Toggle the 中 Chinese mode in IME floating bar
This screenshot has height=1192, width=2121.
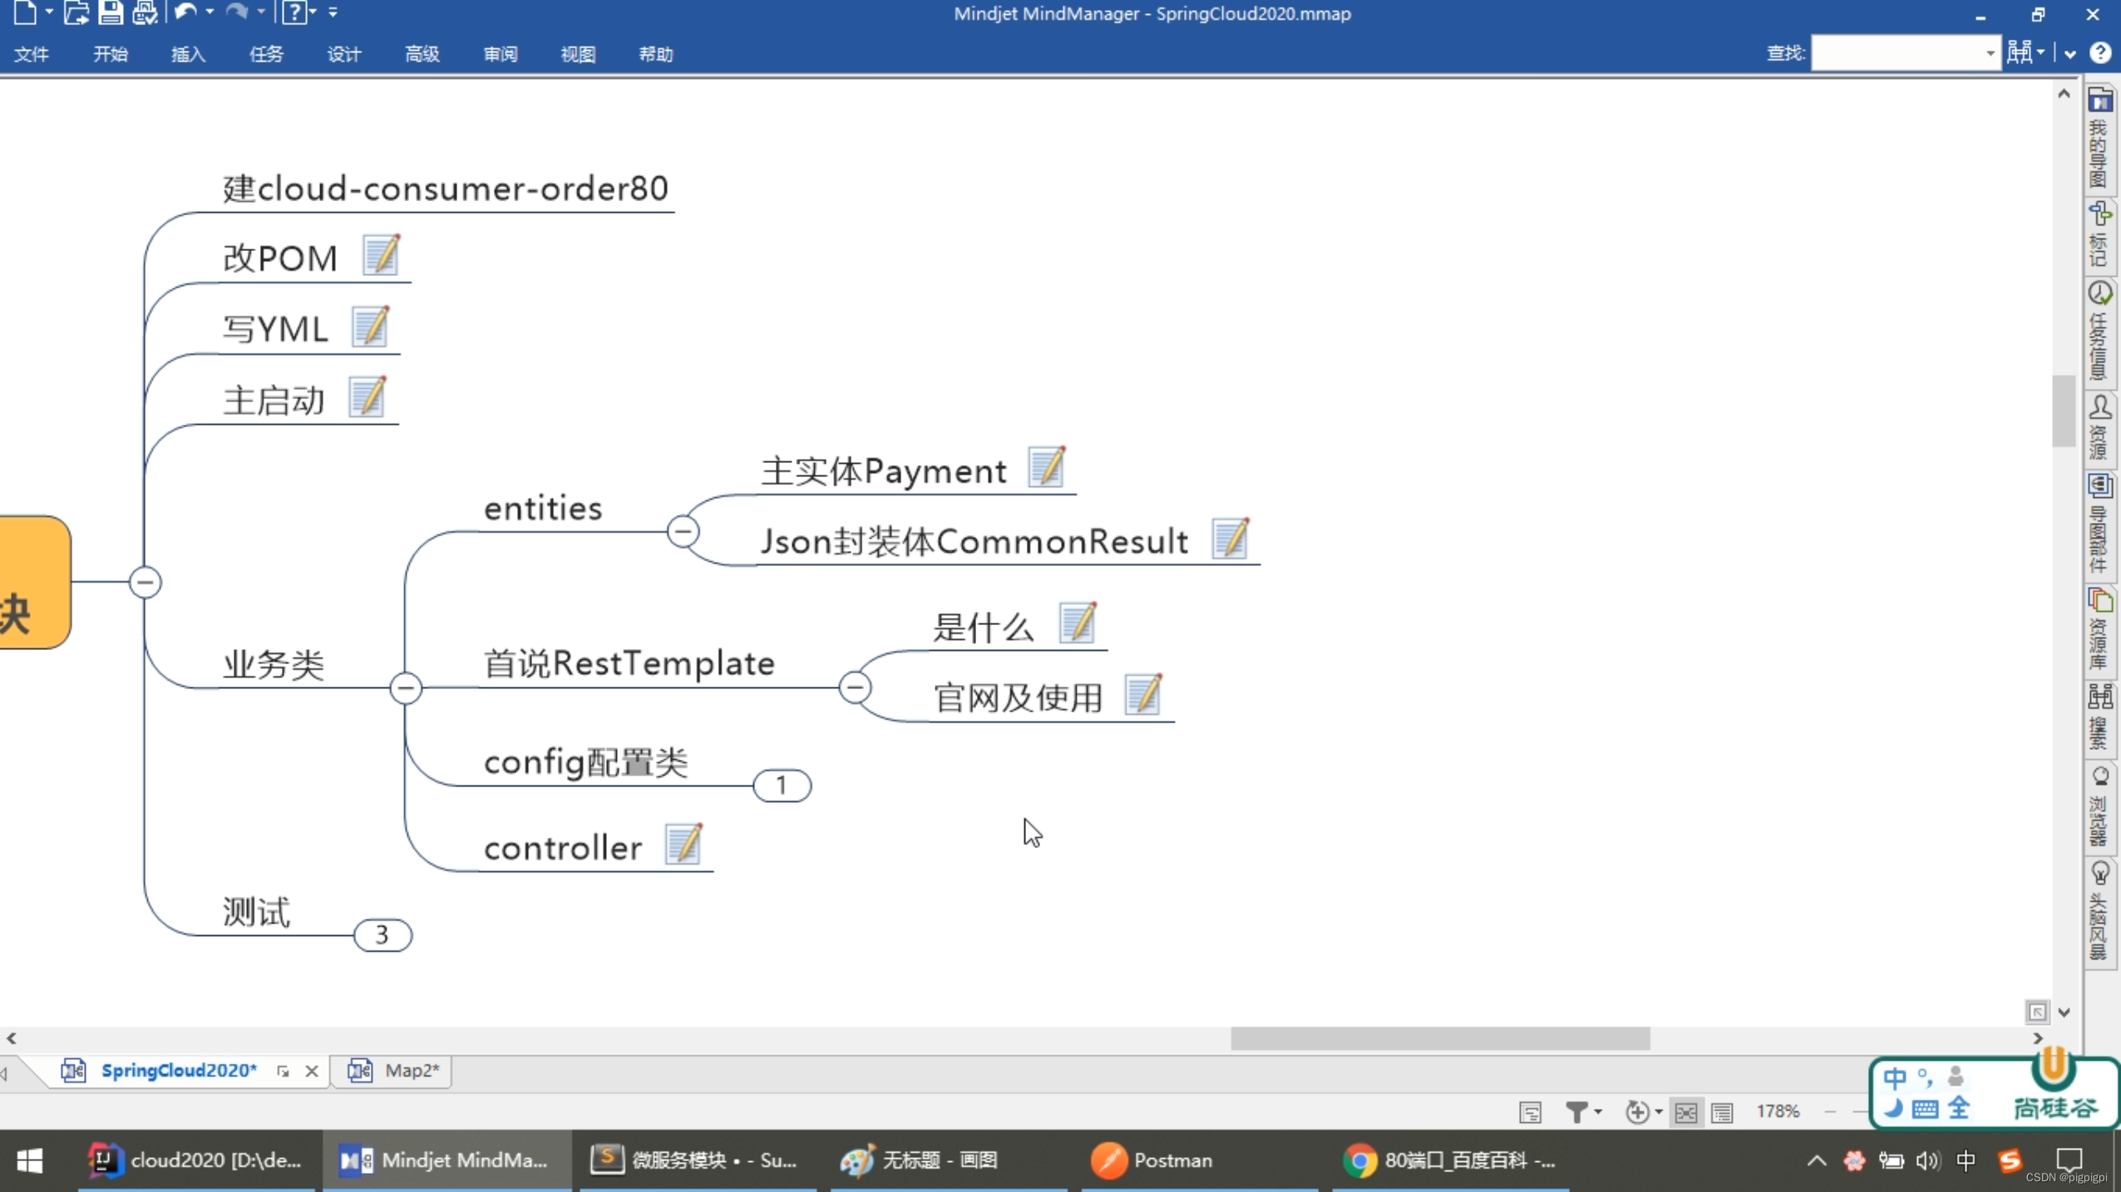click(x=1895, y=1078)
